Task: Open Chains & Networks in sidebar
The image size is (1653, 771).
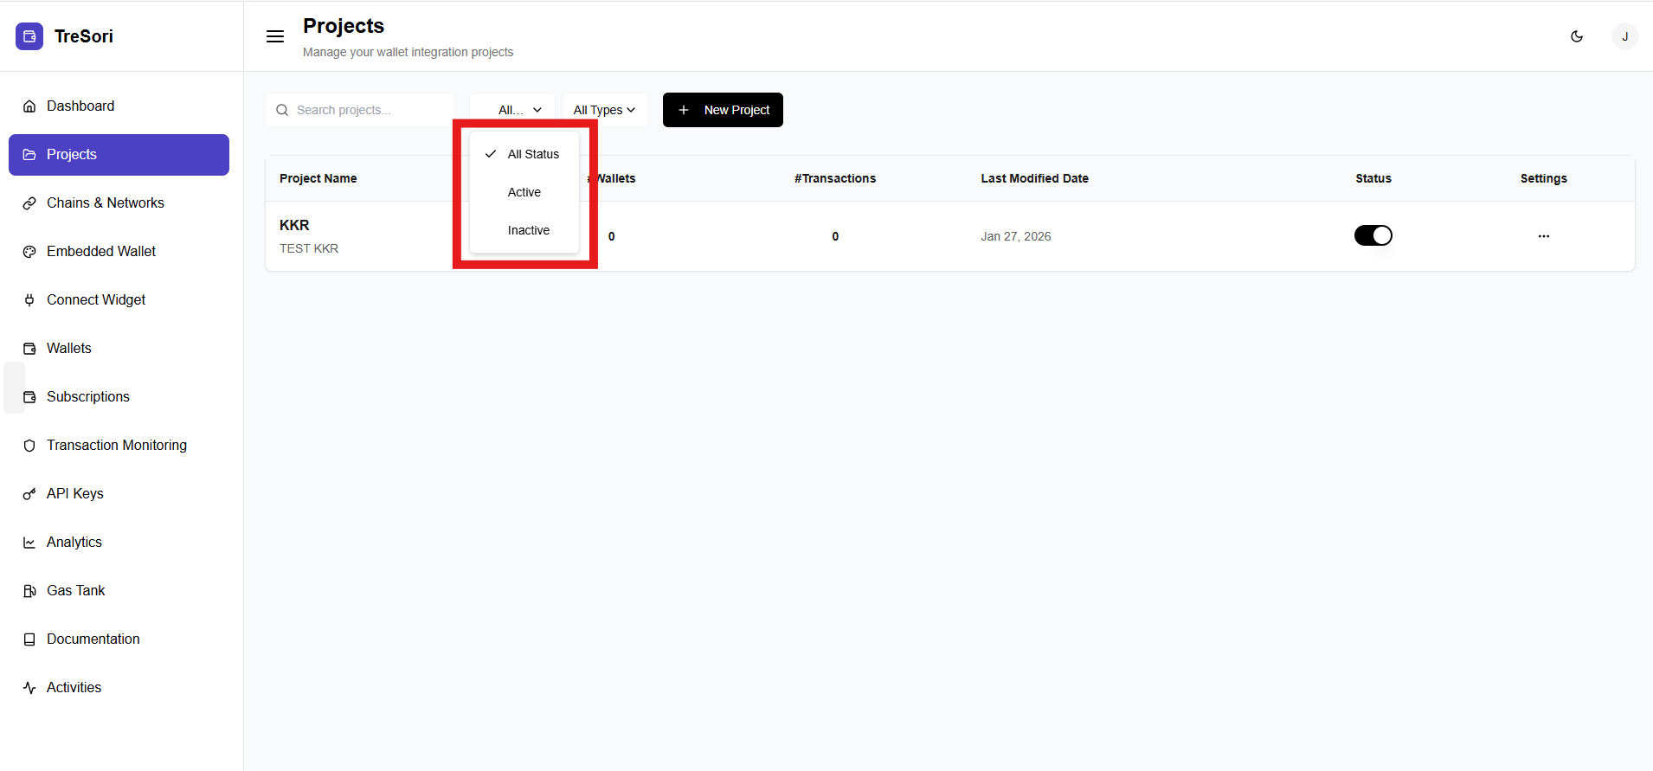Action: pos(105,202)
